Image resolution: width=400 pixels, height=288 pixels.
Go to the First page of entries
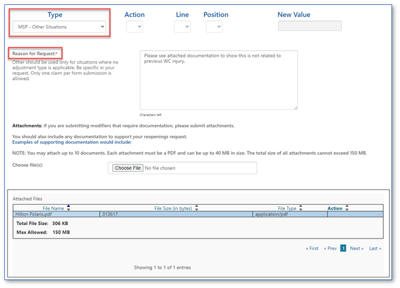click(312, 248)
